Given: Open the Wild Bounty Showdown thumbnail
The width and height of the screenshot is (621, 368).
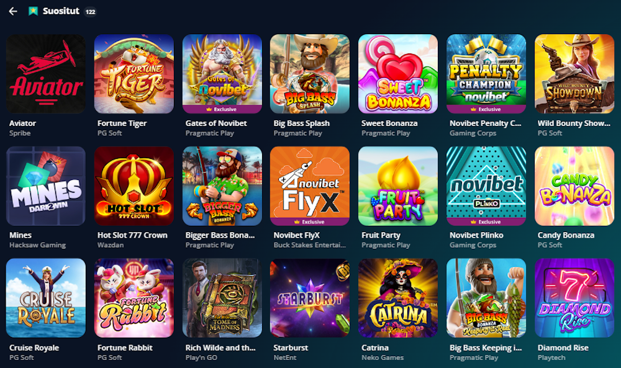Looking at the screenshot, I should [x=574, y=74].
